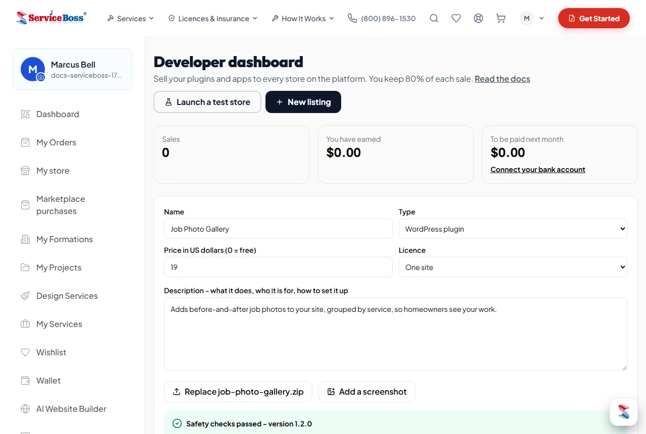The height and width of the screenshot is (434, 646).
Task: Open Wishlist in sidebar
Action: (x=72, y=352)
